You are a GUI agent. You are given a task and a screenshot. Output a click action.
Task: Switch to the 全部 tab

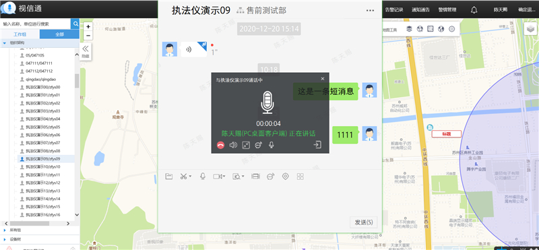point(59,34)
